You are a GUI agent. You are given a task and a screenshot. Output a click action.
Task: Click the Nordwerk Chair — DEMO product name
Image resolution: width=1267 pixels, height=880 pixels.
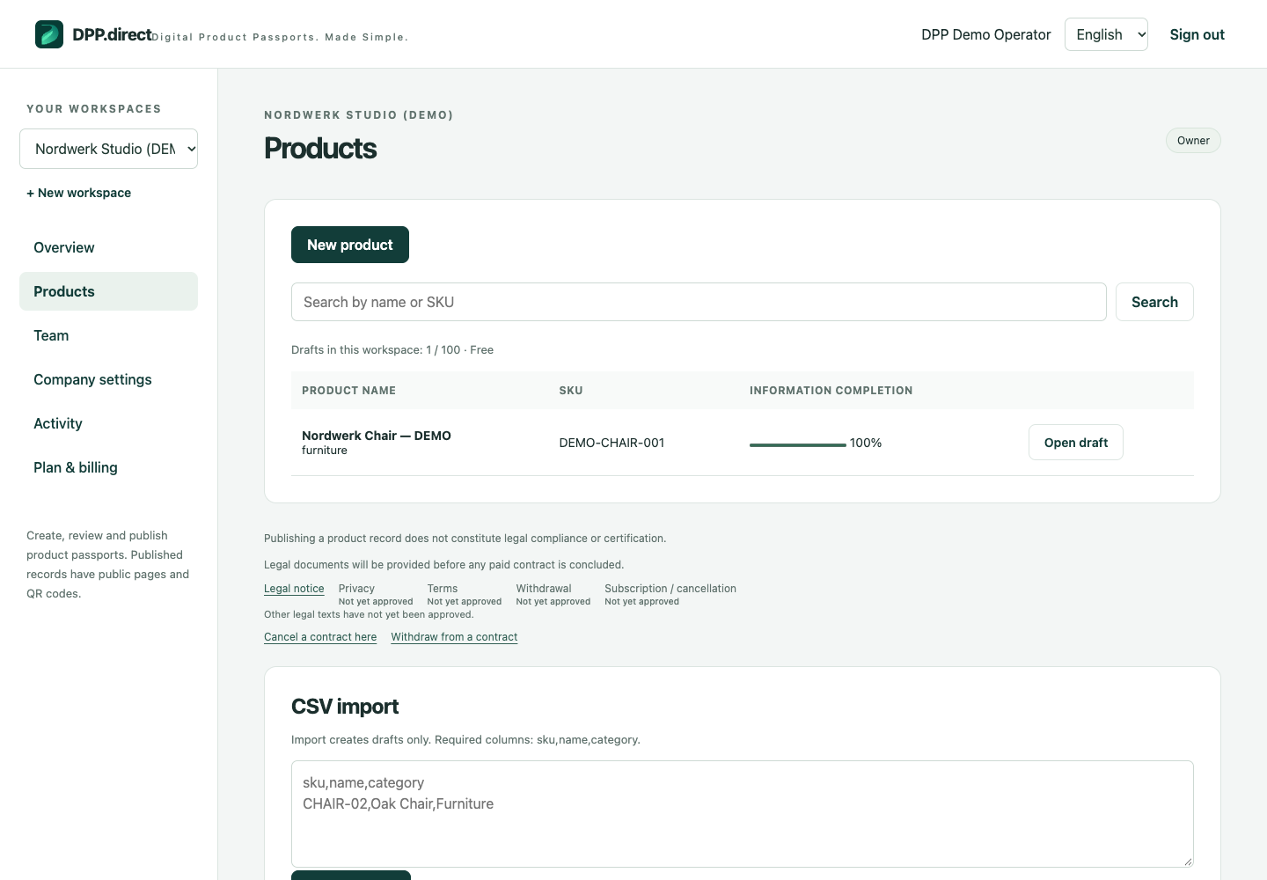377,436
